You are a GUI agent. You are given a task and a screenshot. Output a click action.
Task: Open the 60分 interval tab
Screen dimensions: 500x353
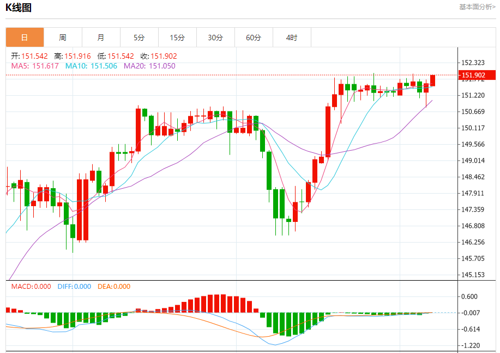click(x=254, y=38)
